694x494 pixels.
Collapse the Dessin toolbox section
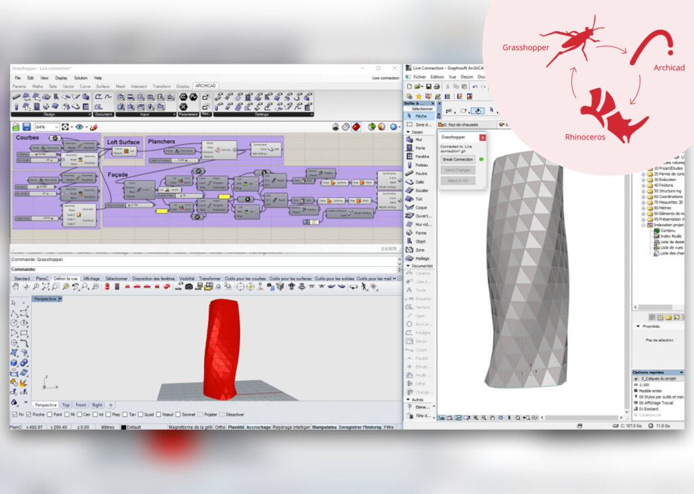[408, 132]
